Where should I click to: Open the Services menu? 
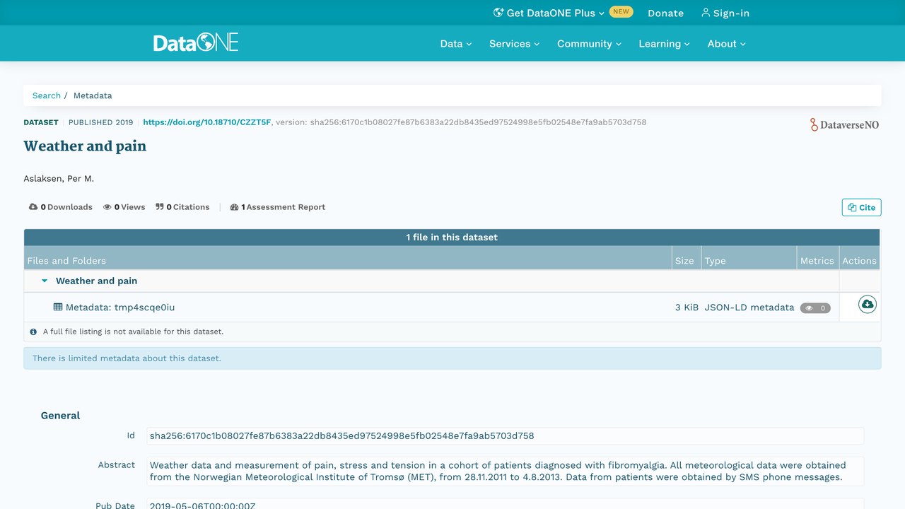pos(515,44)
